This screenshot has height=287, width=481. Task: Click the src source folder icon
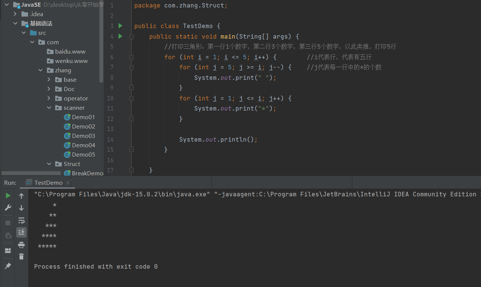[x=33, y=33]
